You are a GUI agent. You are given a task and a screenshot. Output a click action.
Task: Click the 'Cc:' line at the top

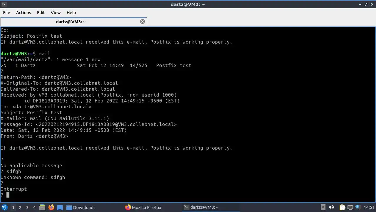pyautogui.click(x=5, y=30)
